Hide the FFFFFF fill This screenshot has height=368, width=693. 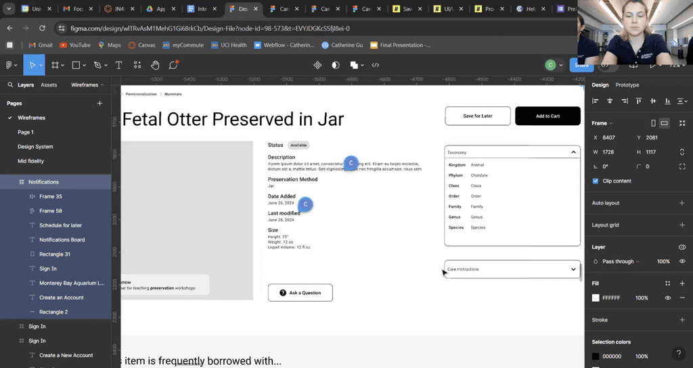(x=668, y=298)
